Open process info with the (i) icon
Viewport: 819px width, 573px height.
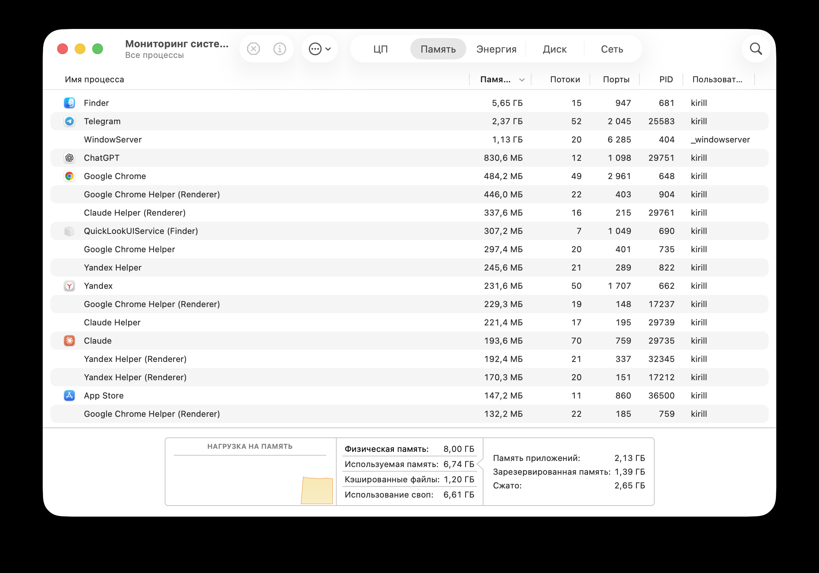279,49
